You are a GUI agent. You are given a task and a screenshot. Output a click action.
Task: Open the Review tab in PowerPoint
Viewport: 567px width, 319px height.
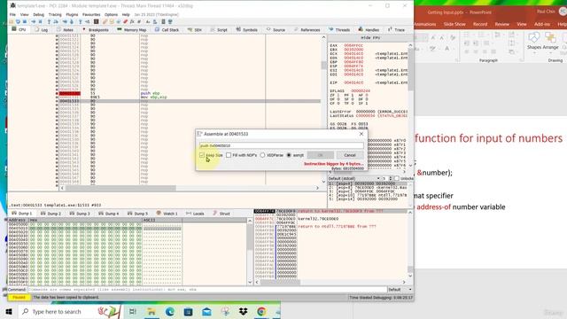tap(502, 24)
